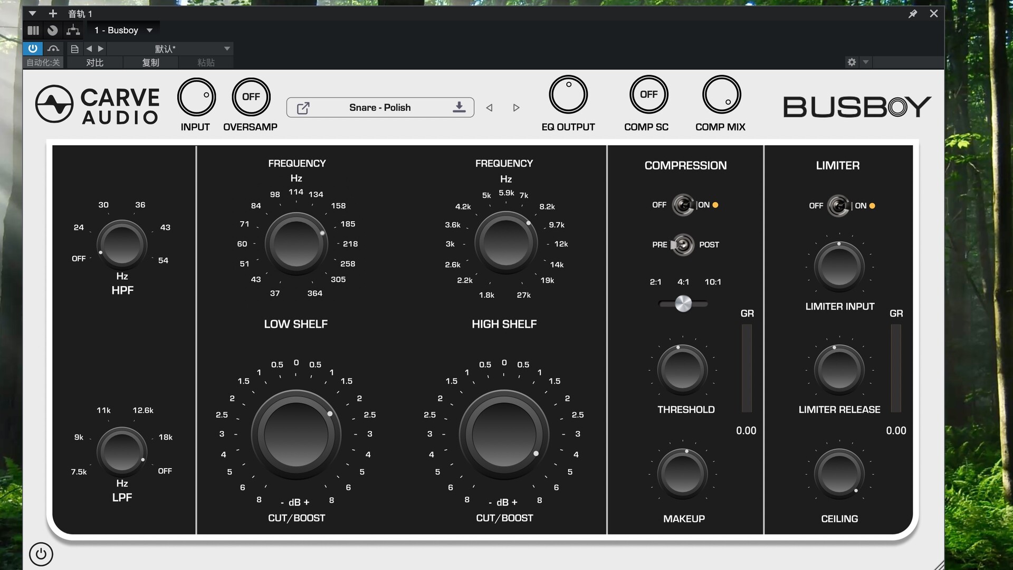Click the Snare - Polish preset name field
1013x570 pixels.
click(379, 108)
